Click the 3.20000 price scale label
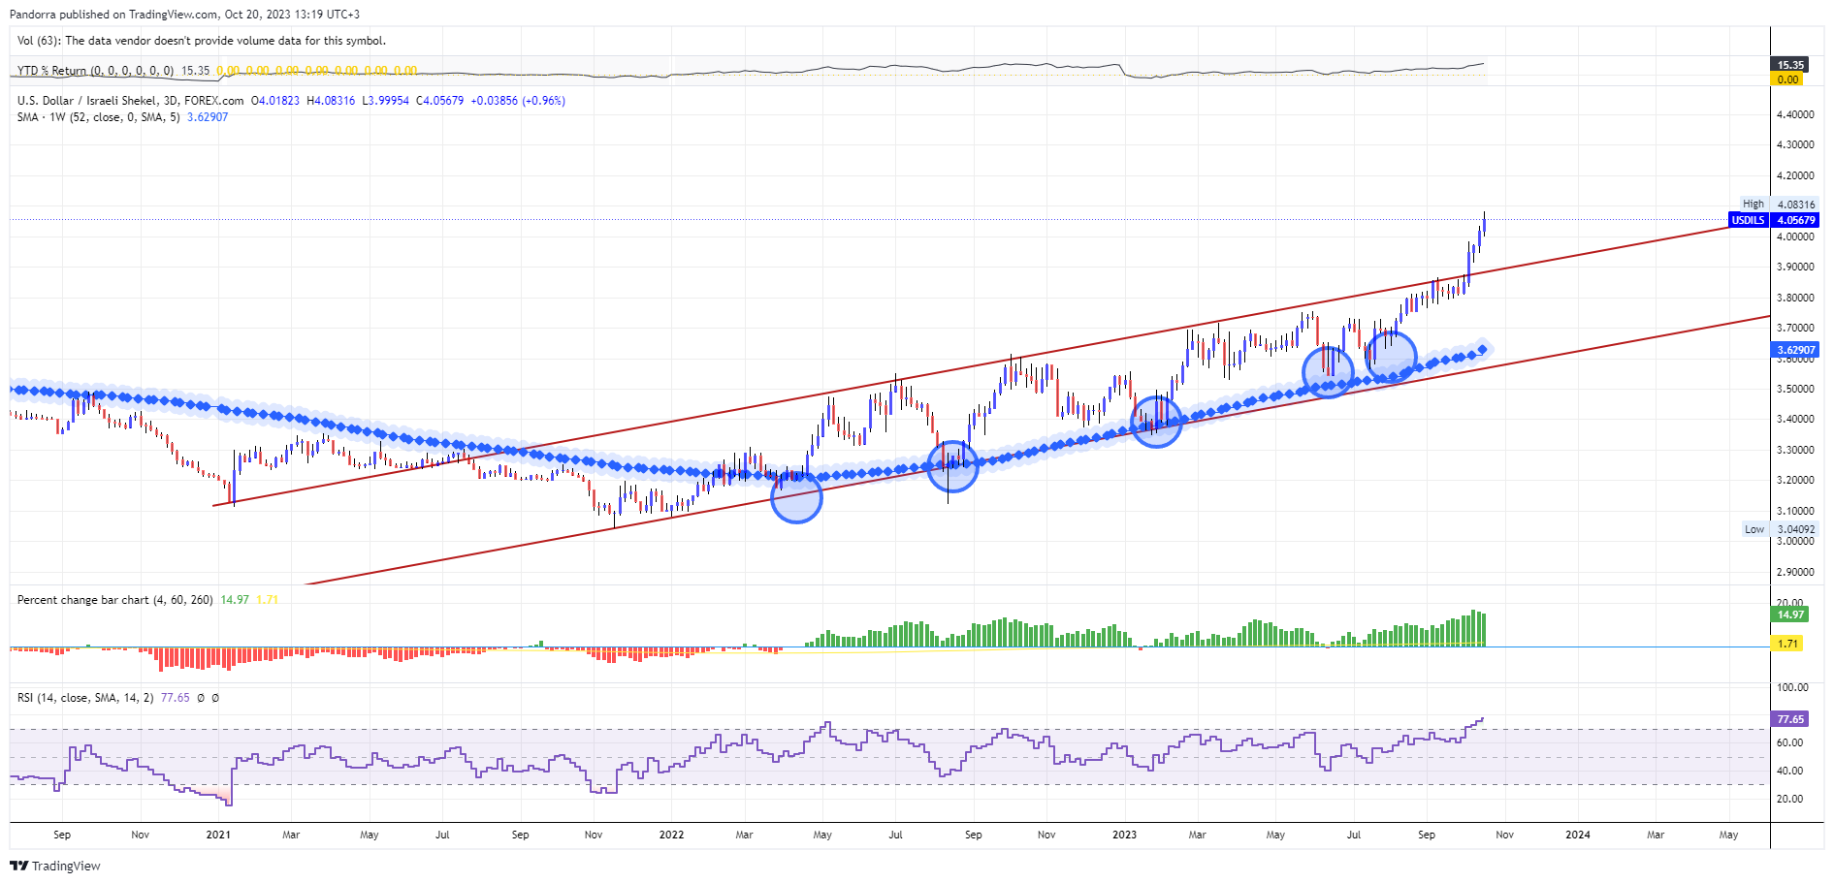 pyautogui.click(x=1795, y=480)
